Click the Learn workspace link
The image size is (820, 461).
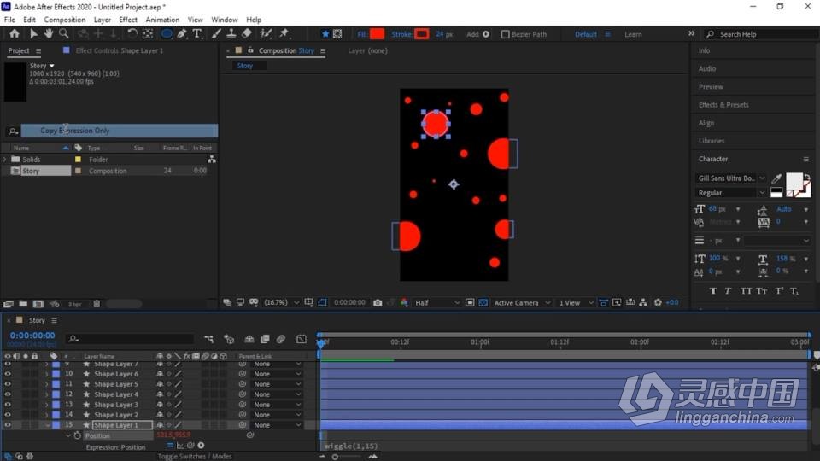point(633,34)
